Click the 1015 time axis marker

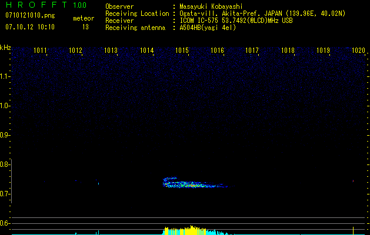coord(182,50)
